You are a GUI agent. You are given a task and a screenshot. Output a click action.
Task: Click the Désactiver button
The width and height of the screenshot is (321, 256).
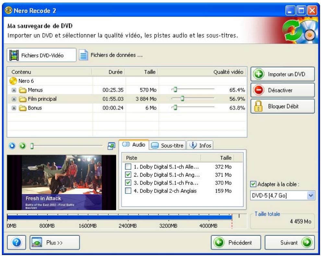point(283,90)
